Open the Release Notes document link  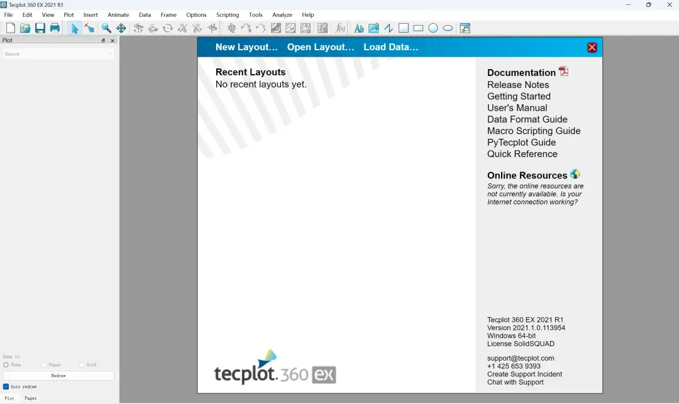[x=518, y=85]
